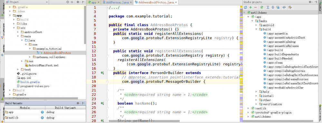Click info icon for app build variant

pos(42,112)
